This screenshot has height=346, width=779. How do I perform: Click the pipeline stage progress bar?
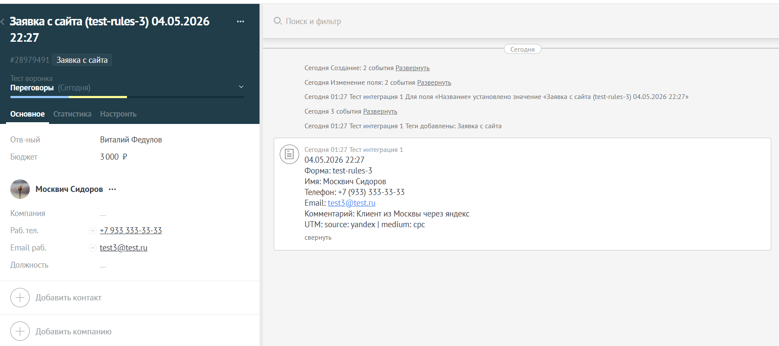[x=127, y=97]
